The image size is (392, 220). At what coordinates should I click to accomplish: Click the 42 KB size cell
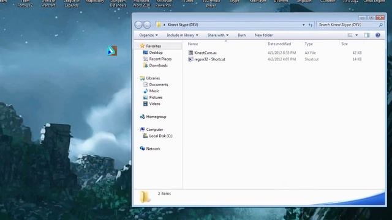coord(357,53)
